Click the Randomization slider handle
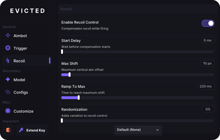Viewport: 220px width, 140px height. (62, 120)
